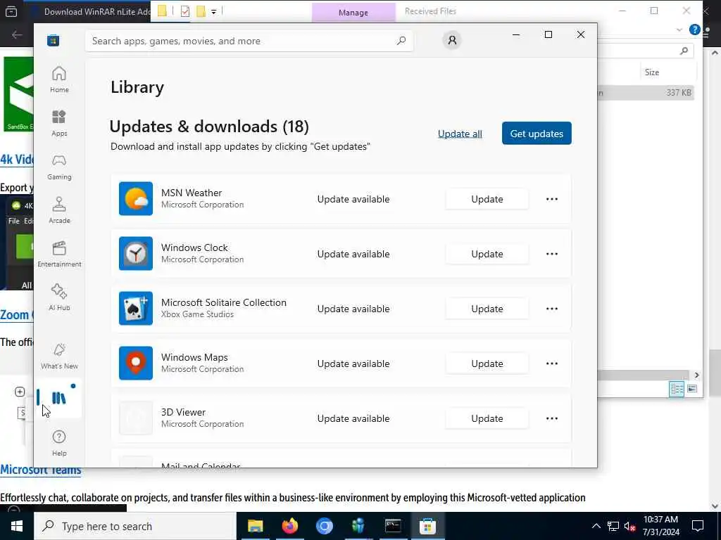The width and height of the screenshot is (721, 540).
Task: Open File Explorer from taskbar
Action: 255,526
